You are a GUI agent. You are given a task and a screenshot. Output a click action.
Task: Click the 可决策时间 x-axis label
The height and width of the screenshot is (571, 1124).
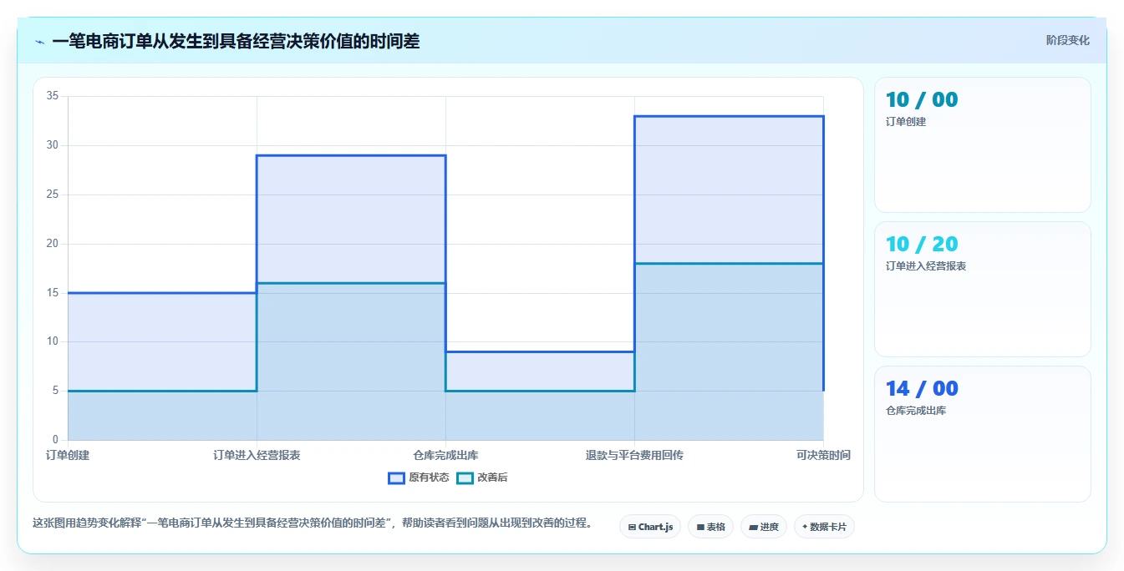[823, 455]
